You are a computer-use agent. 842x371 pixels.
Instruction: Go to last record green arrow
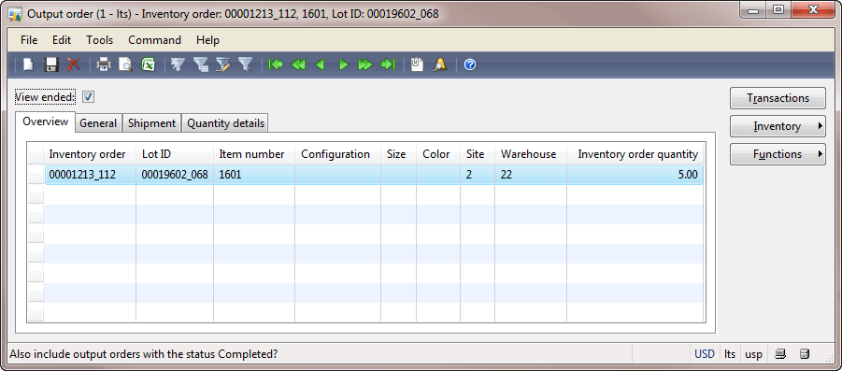(388, 65)
